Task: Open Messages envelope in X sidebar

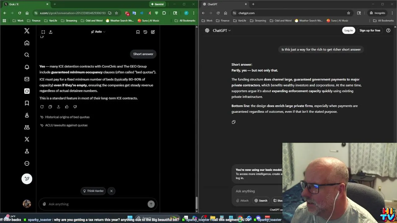Action: [x=27, y=79]
